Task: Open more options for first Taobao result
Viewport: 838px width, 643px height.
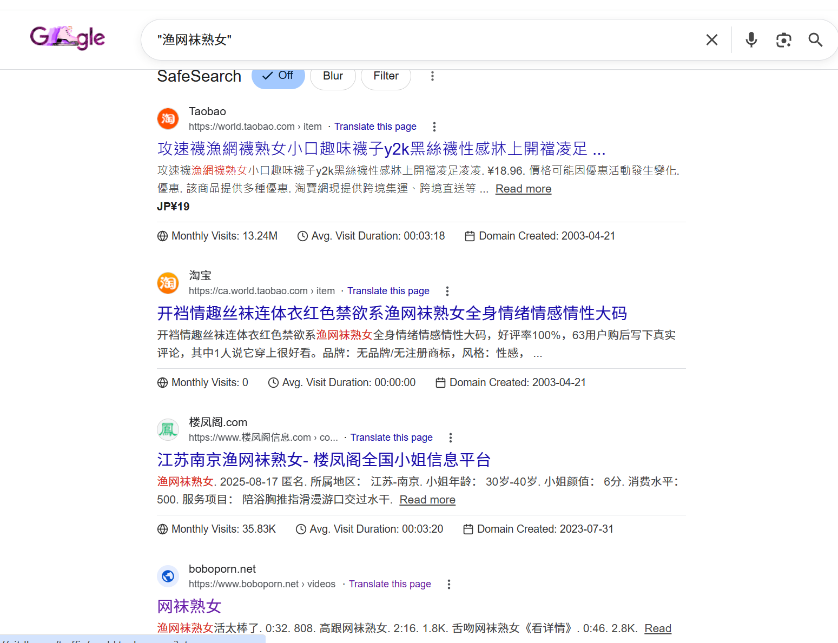Action: pos(434,127)
